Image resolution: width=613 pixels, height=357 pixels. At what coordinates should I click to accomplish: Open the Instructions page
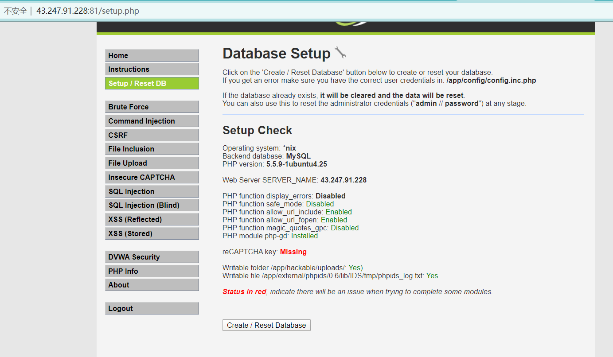pyautogui.click(x=152, y=69)
